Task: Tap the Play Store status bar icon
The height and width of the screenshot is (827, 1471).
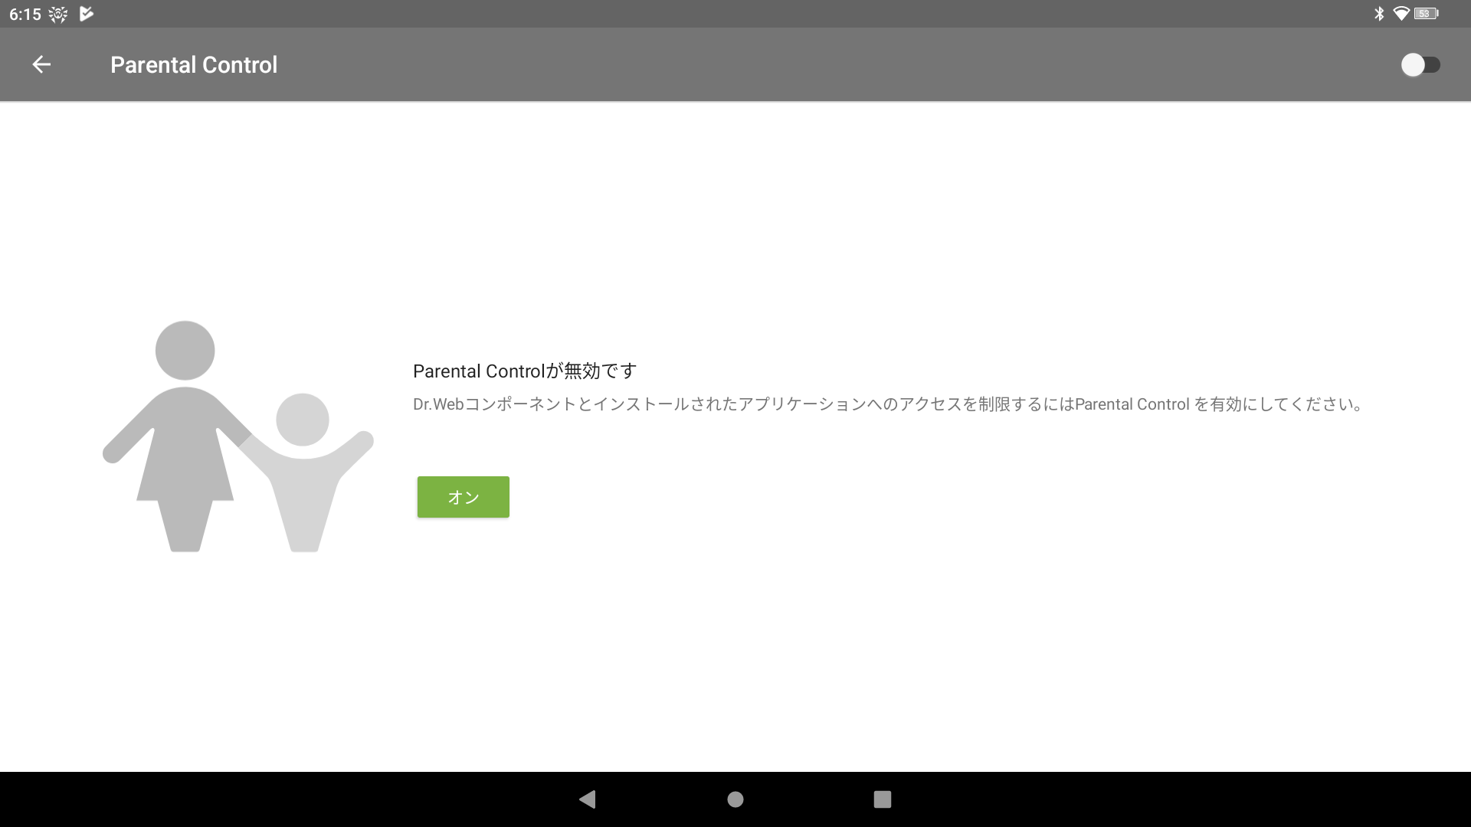Action: [87, 14]
